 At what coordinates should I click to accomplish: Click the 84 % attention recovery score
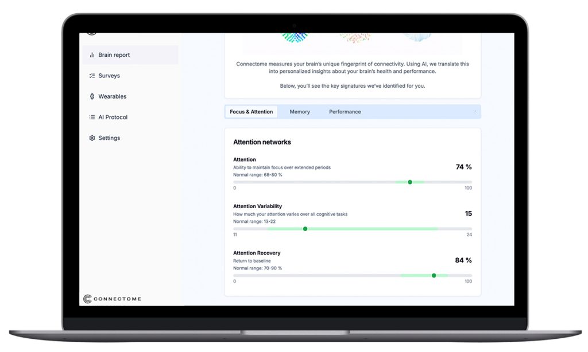[x=463, y=260]
